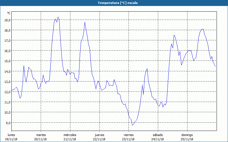Screen dimensions: 228x142
Task: Click the date 20/11/18
Action: point(40,139)
